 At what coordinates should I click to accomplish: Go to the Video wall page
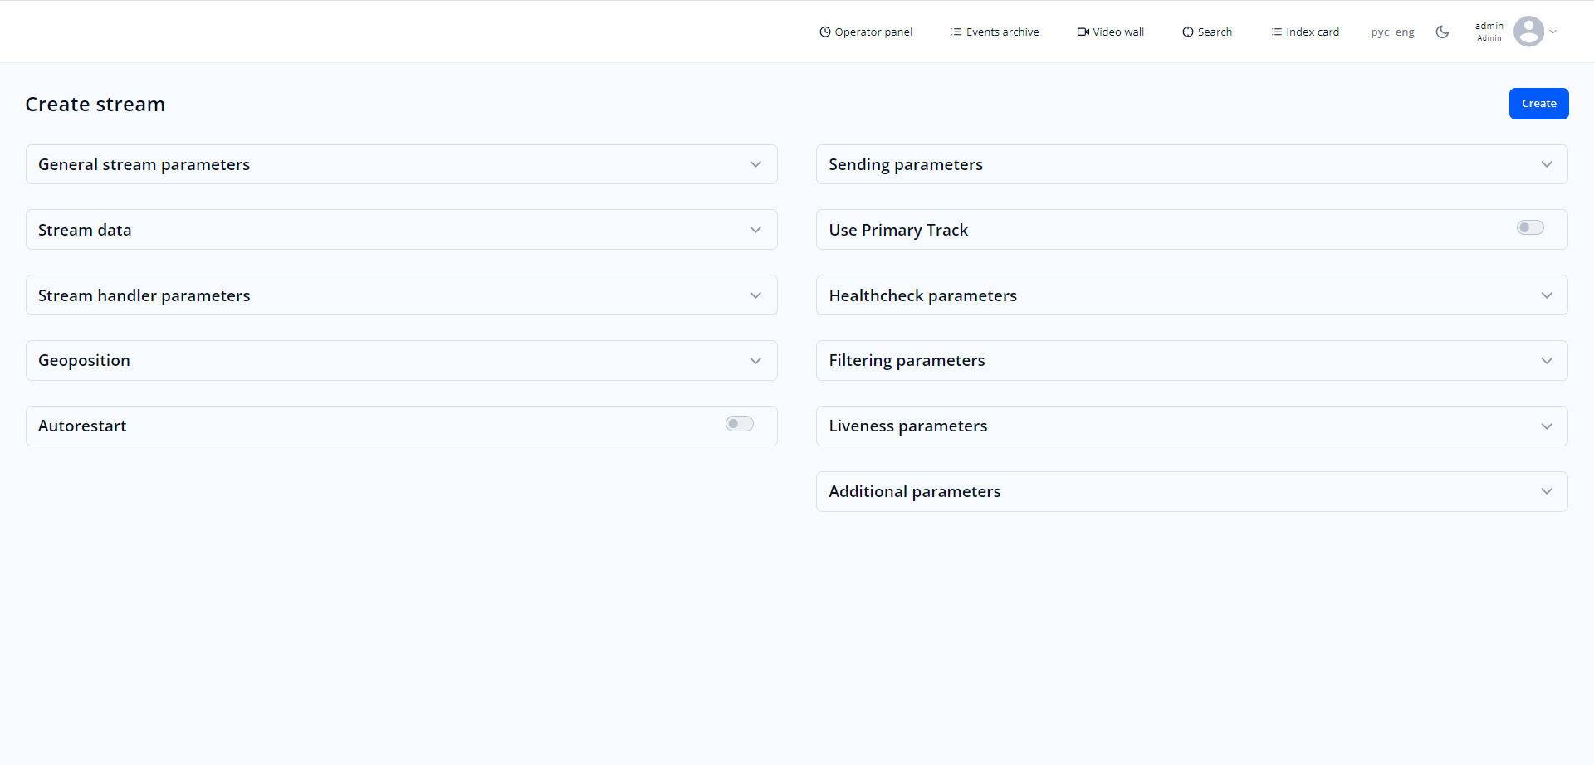[1117, 32]
